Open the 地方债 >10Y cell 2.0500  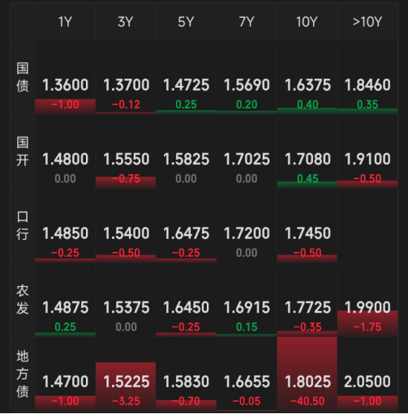click(367, 374)
